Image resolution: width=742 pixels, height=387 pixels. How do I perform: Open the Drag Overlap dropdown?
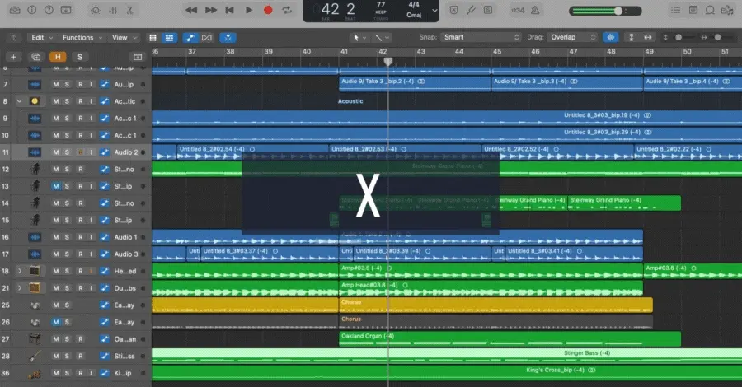point(573,37)
